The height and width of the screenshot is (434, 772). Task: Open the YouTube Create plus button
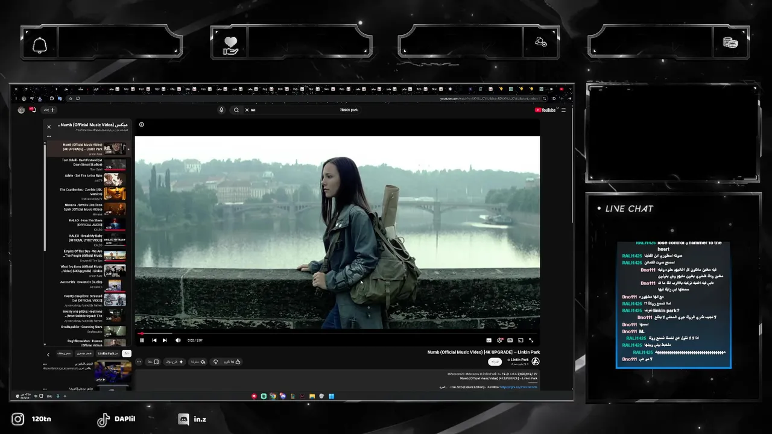(50, 110)
